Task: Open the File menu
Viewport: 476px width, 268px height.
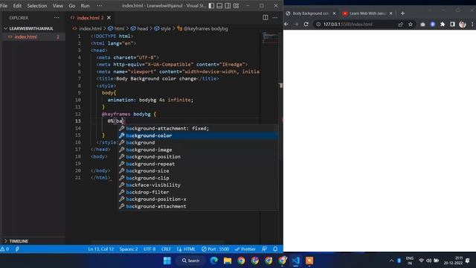Action: (4, 6)
